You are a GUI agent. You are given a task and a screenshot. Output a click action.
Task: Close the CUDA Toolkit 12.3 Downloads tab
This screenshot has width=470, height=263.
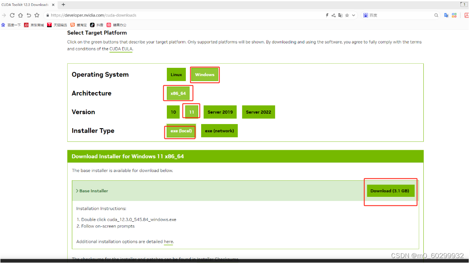click(x=53, y=5)
